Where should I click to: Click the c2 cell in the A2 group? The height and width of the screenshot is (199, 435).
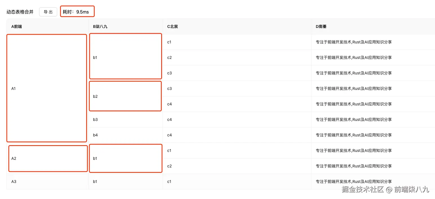point(169,166)
